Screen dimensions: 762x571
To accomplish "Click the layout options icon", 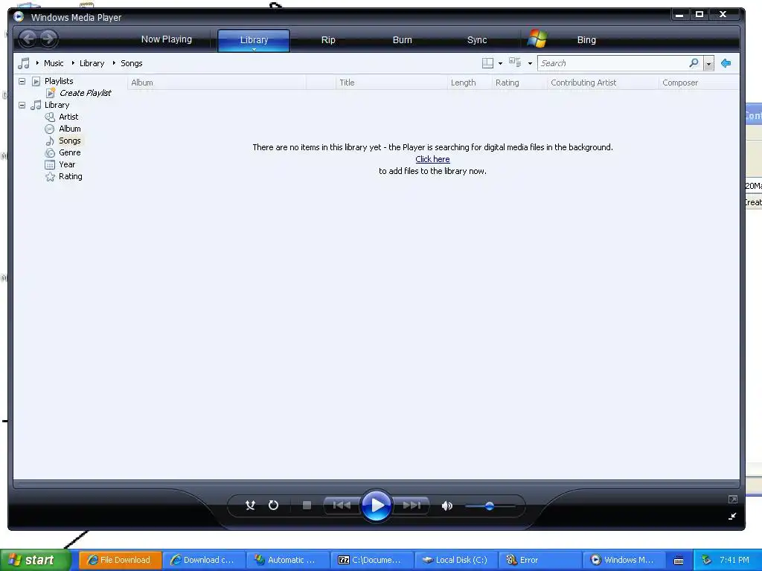I will point(487,63).
